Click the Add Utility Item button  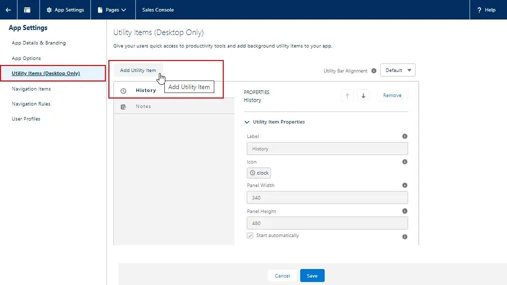(138, 70)
